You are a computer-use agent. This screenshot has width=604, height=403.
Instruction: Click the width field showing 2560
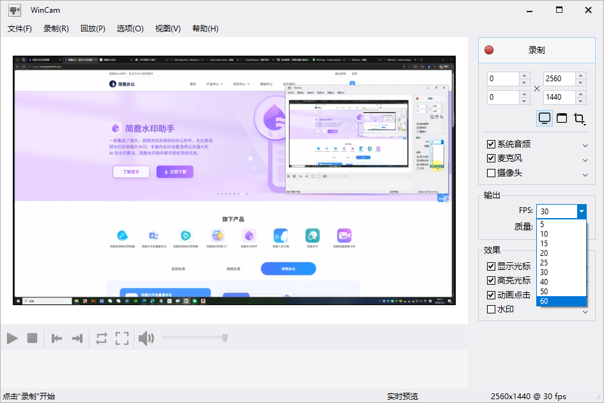click(x=559, y=79)
